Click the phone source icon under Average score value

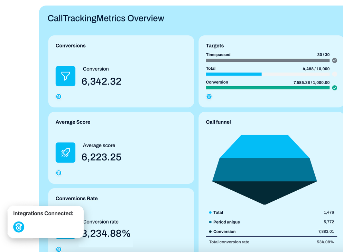pyautogui.click(x=59, y=173)
